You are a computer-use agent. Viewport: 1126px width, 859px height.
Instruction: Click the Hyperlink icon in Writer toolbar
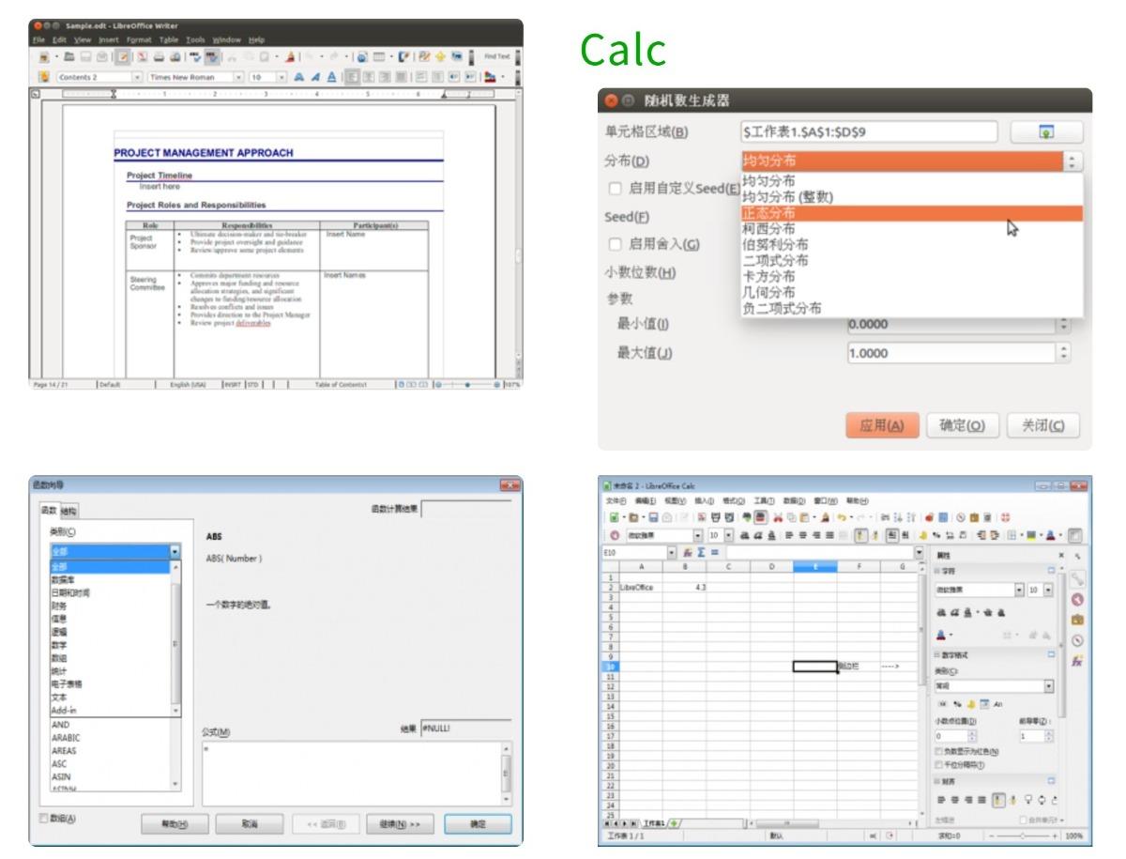point(363,57)
